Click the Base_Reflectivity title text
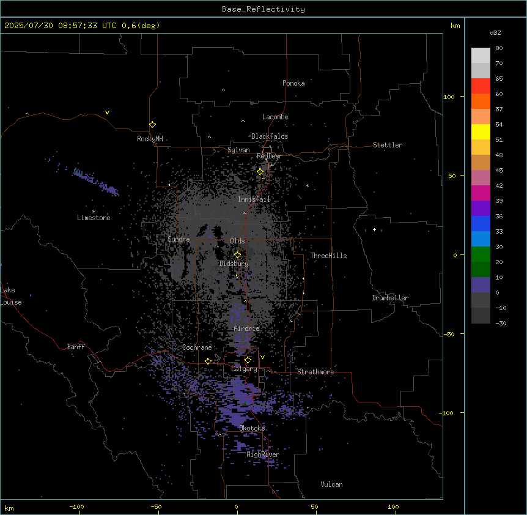Image resolution: width=527 pixels, height=515 pixels. tap(263, 9)
